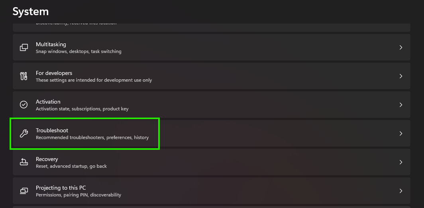Select the For developers label
Screen dimensions: 424x208
[54, 73]
